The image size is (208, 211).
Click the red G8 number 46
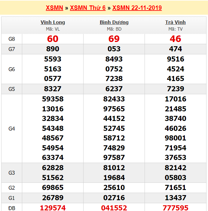tap(175, 39)
